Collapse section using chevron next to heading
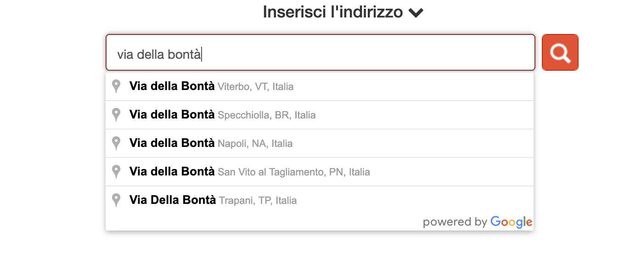630x259 pixels. pos(416,13)
